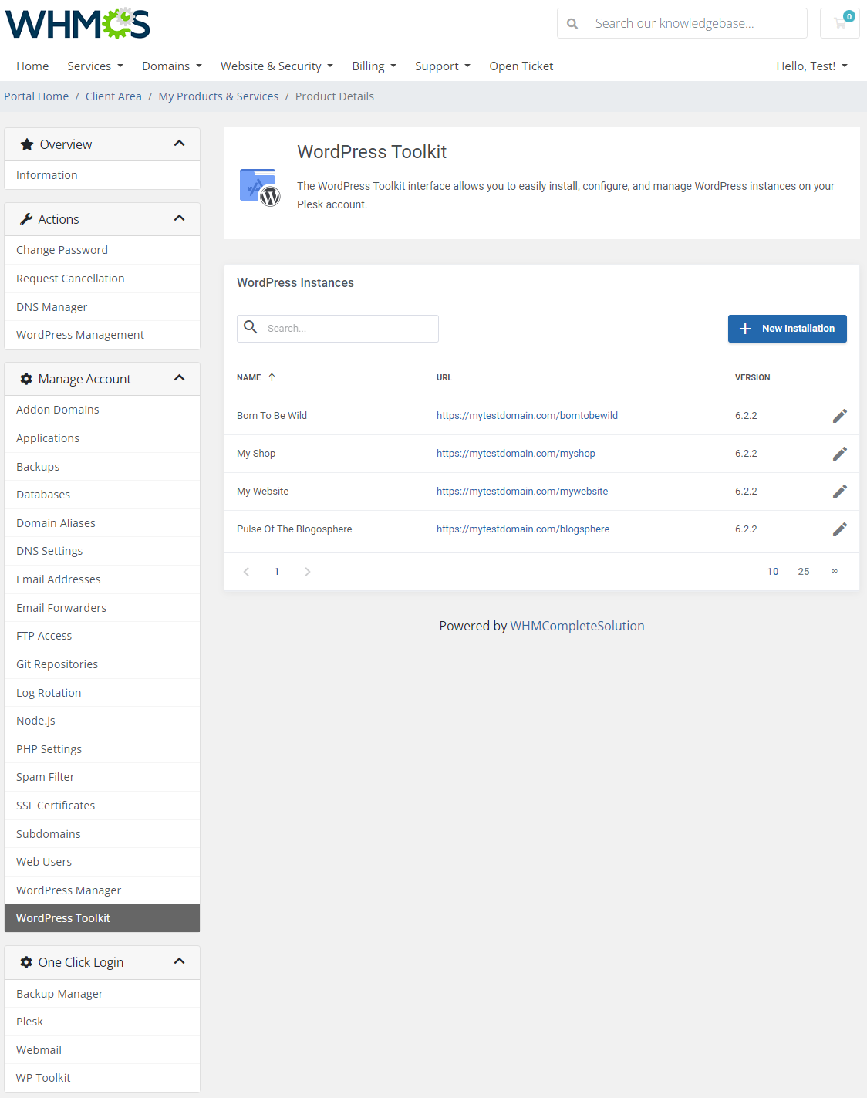The width and height of the screenshot is (867, 1098).
Task: Go to previous page arrow
Action: click(x=246, y=572)
